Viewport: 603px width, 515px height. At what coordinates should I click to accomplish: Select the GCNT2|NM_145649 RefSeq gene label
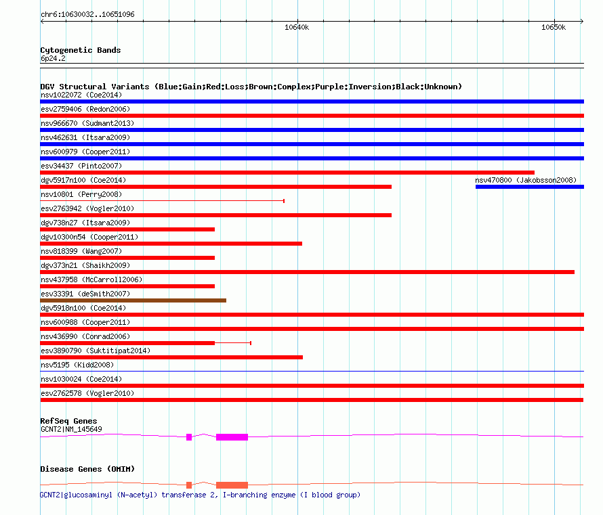click(71, 429)
